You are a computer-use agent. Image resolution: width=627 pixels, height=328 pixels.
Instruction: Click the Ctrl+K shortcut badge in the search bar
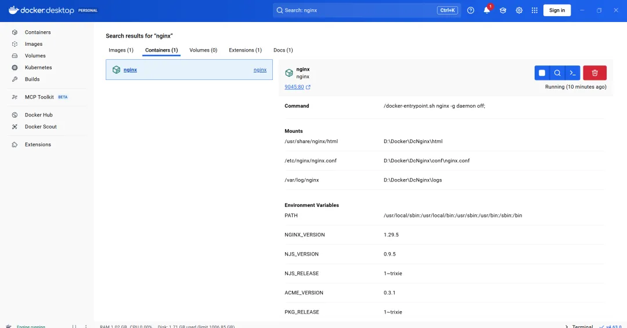(448, 10)
